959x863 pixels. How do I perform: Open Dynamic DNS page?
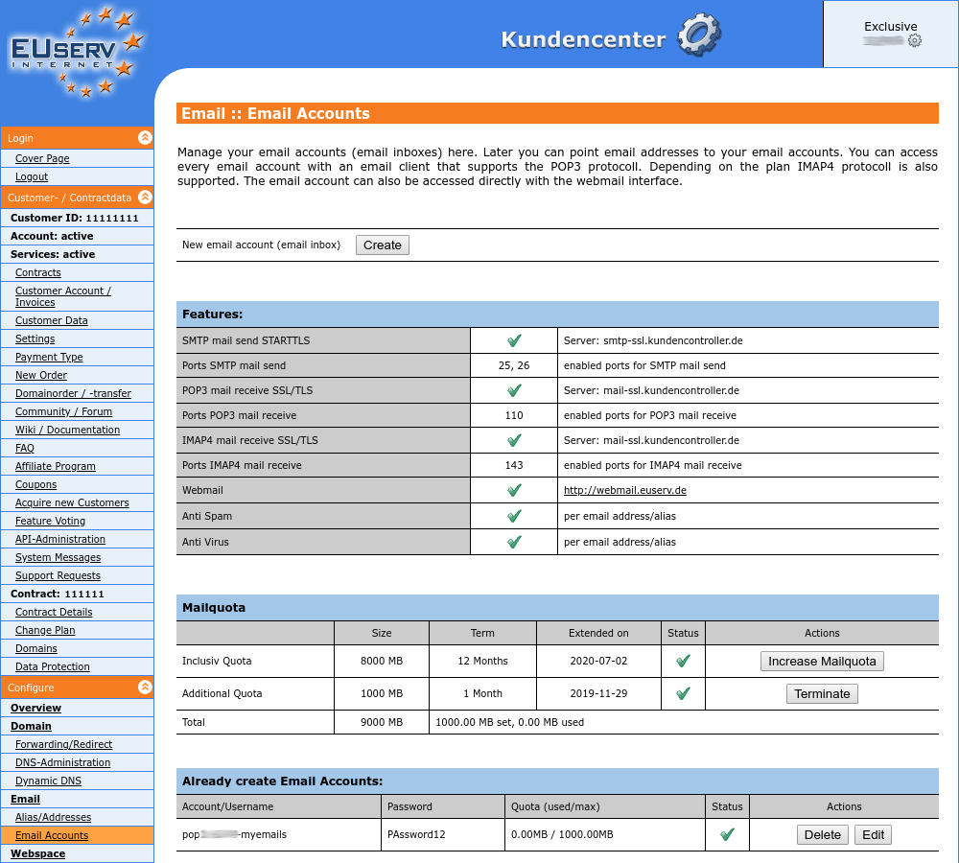(48, 781)
